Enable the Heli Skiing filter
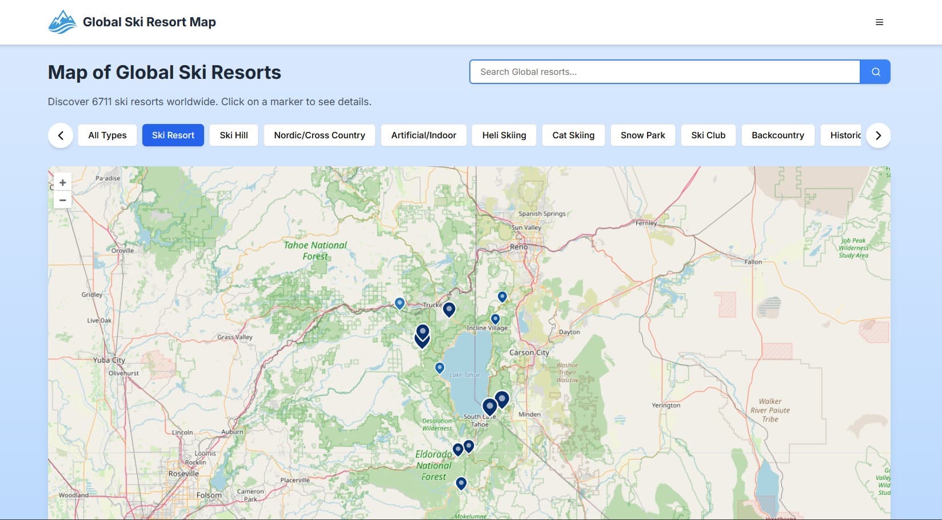Viewport: 942px width, 520px height. click(504, 135)
